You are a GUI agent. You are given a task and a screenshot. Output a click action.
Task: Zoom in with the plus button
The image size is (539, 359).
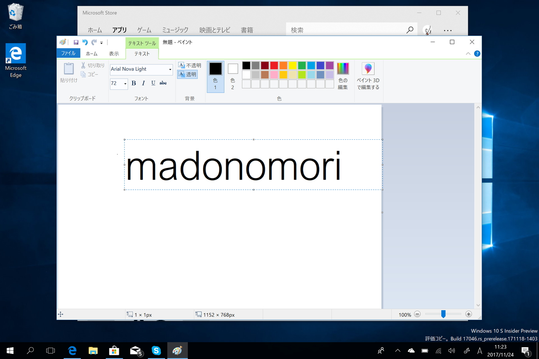468,314
